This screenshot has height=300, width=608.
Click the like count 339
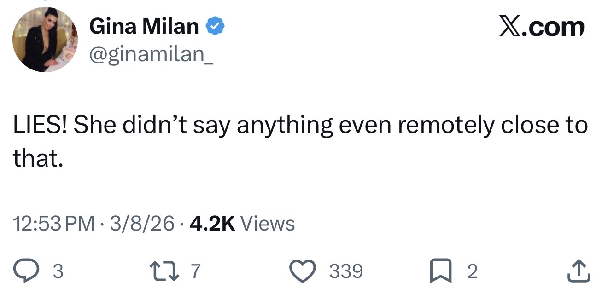coord(346,271)
